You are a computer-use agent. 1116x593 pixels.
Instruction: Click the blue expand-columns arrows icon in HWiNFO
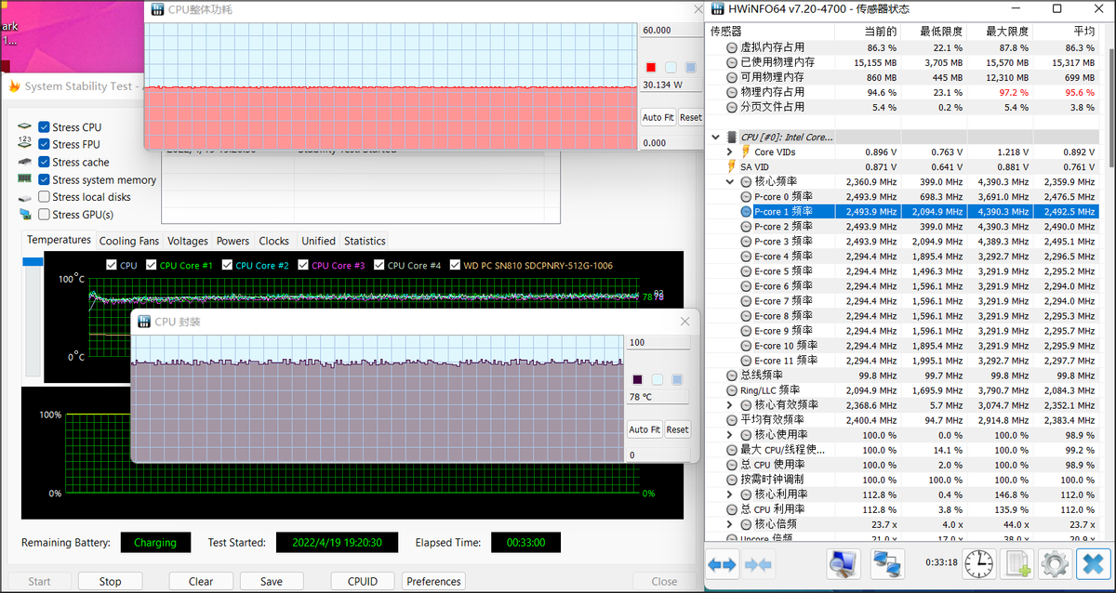(722, 563)
